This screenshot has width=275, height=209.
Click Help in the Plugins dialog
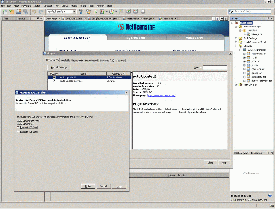224,163
